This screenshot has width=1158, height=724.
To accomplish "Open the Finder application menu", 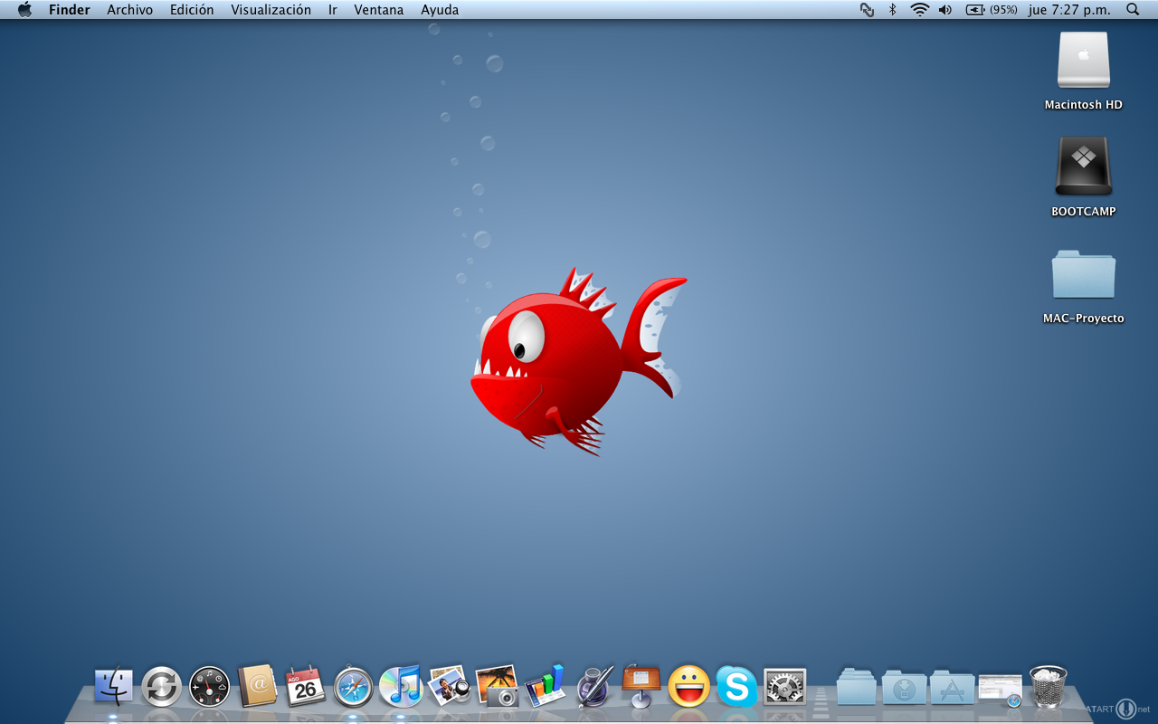I will pos(70,10).
